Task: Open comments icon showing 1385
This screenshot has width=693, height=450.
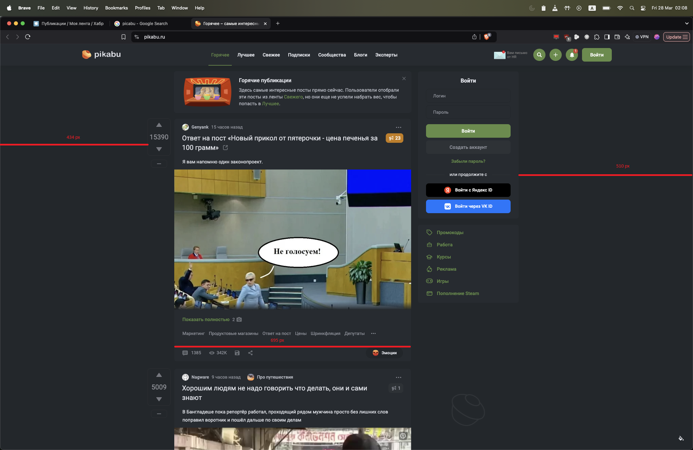Action: point(185,353)
